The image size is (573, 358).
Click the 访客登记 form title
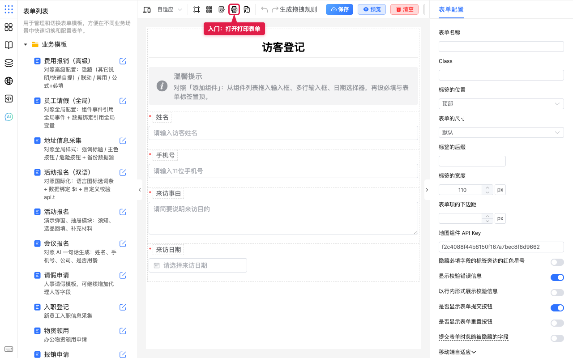pyautogui.click(x=283, y=47)
